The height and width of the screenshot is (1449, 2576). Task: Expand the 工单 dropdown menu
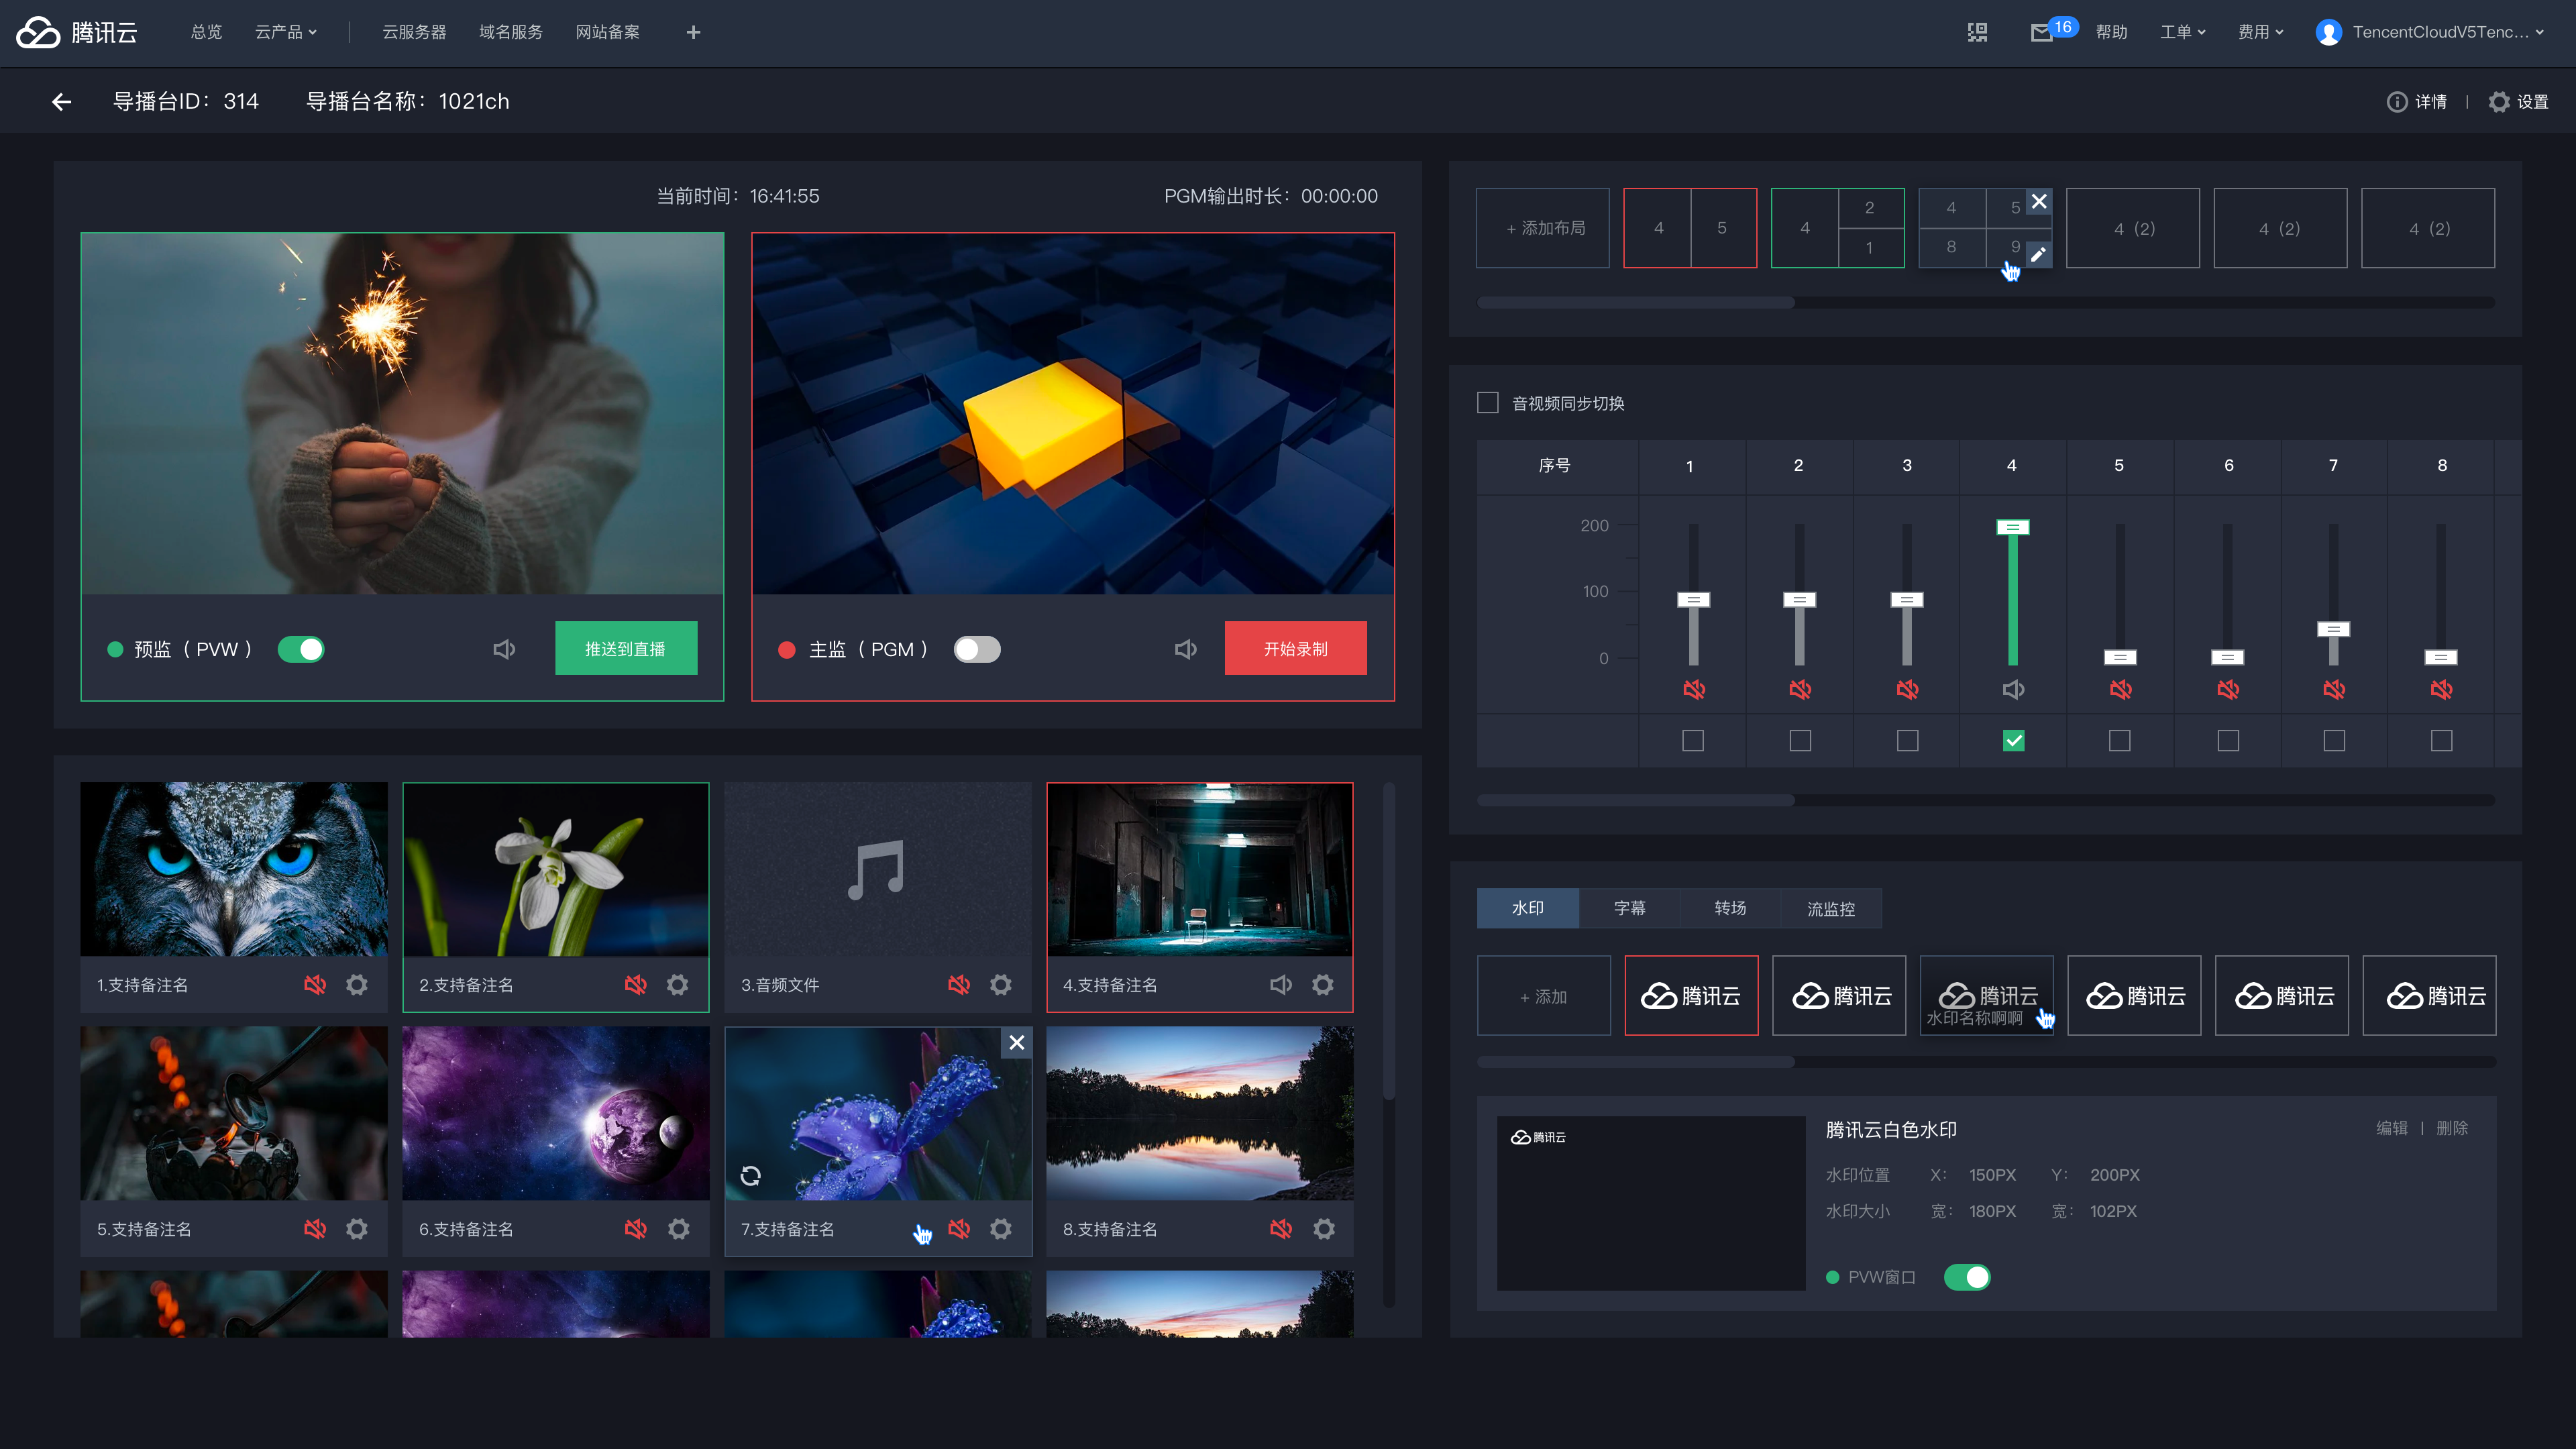2182,32
